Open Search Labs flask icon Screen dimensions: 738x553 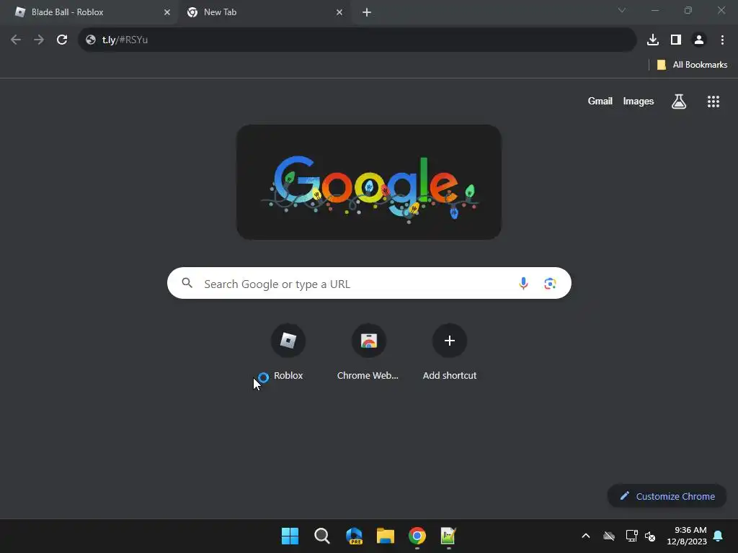(x=679, y=101)
